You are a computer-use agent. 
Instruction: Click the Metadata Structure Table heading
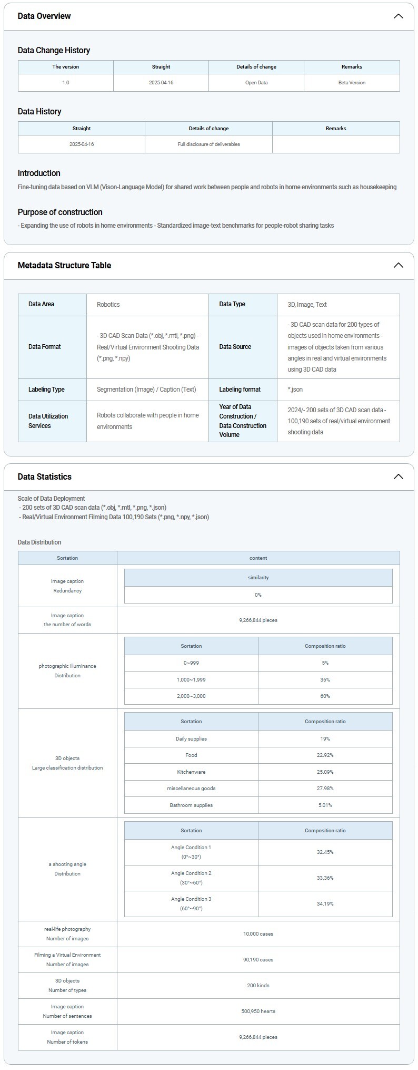pyautogui.click(x=64, y=266)
